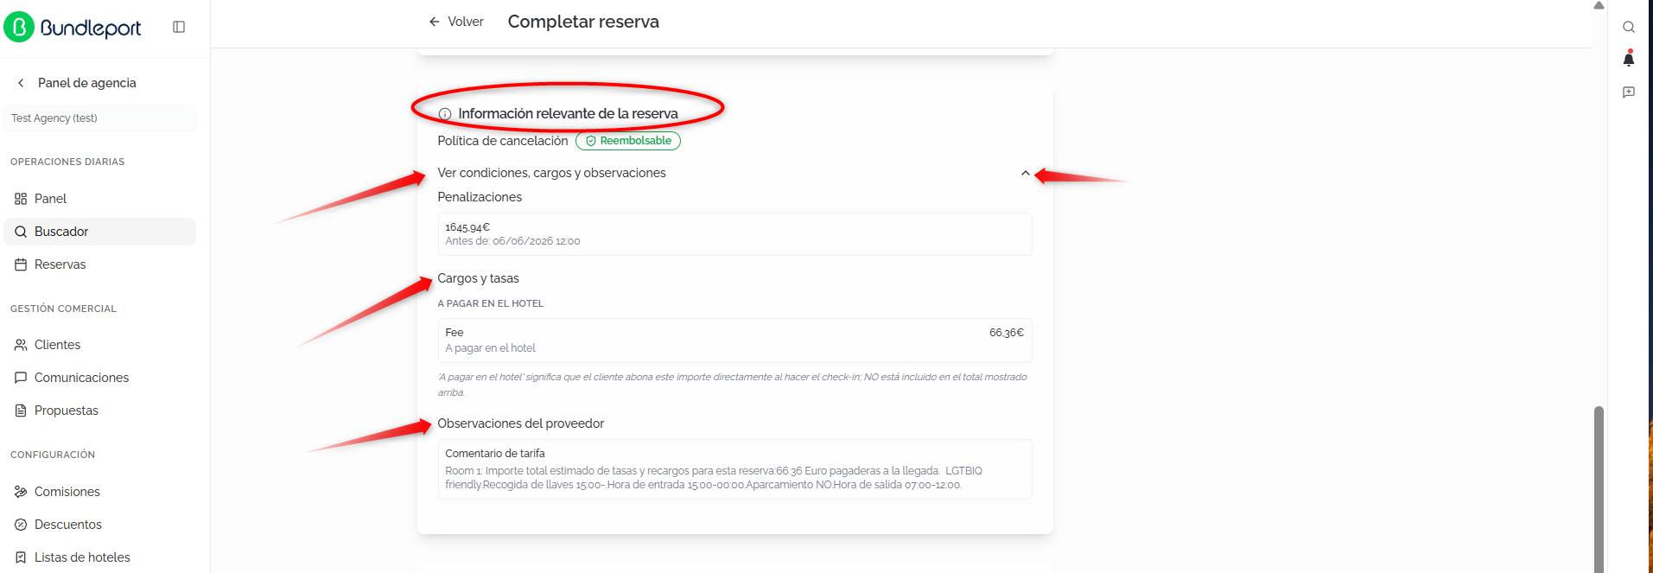Viewport: 1653px width, 573px height.
Task: Click Ver condiciones, cargos y observaciones header
Action: pos(734,173)
